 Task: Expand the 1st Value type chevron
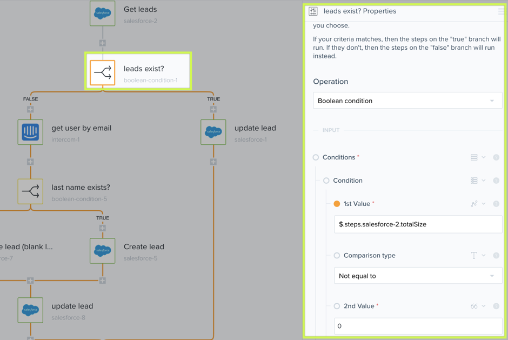[483, 204]
